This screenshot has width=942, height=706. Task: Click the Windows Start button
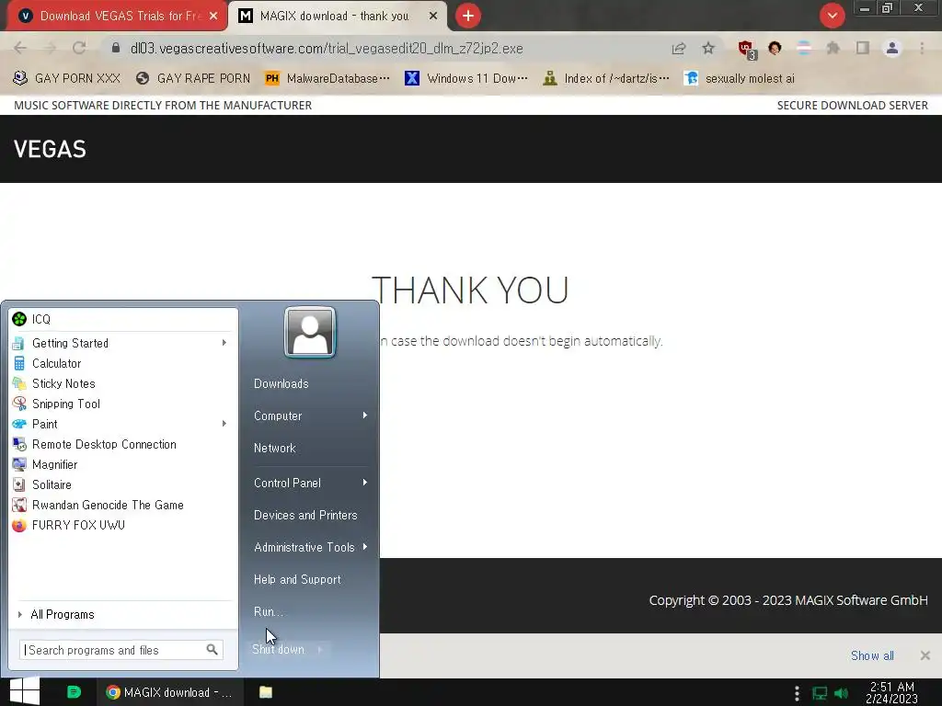(25, 691)
